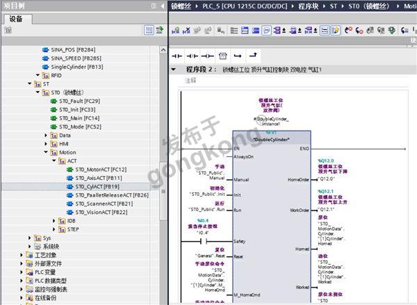Insert a normally closed contact
This screenshot has height=305, width=417.
click(193, 56)
